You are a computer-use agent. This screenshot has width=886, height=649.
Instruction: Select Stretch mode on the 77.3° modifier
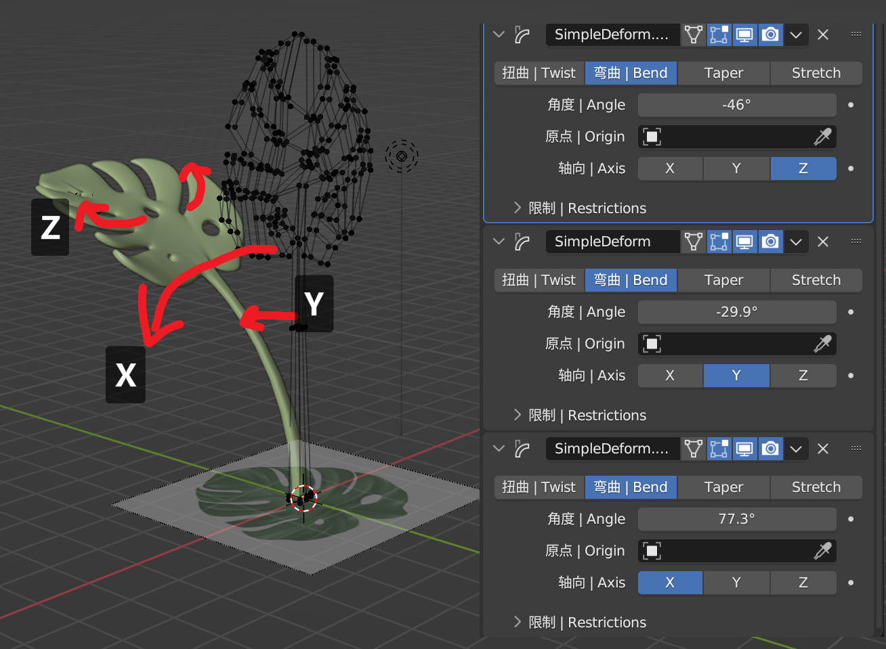pyautogui.click(x=816, y=487)
